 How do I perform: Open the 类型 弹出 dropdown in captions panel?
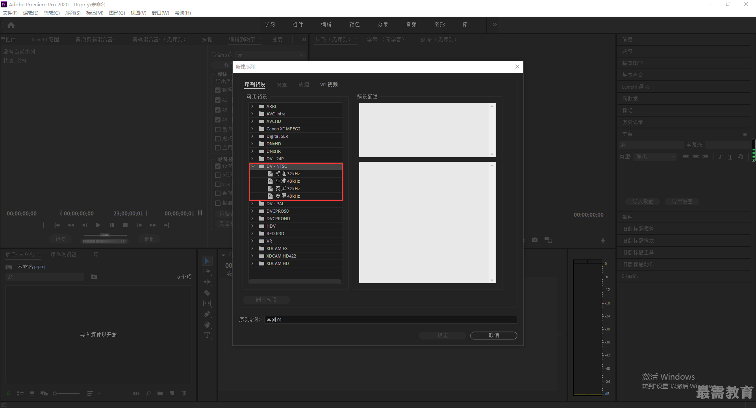tap(655, 157)
